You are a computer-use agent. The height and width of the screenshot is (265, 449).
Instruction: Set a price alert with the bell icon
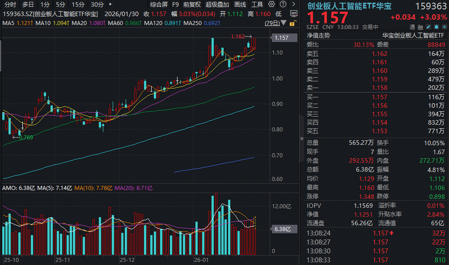[436, 27]
